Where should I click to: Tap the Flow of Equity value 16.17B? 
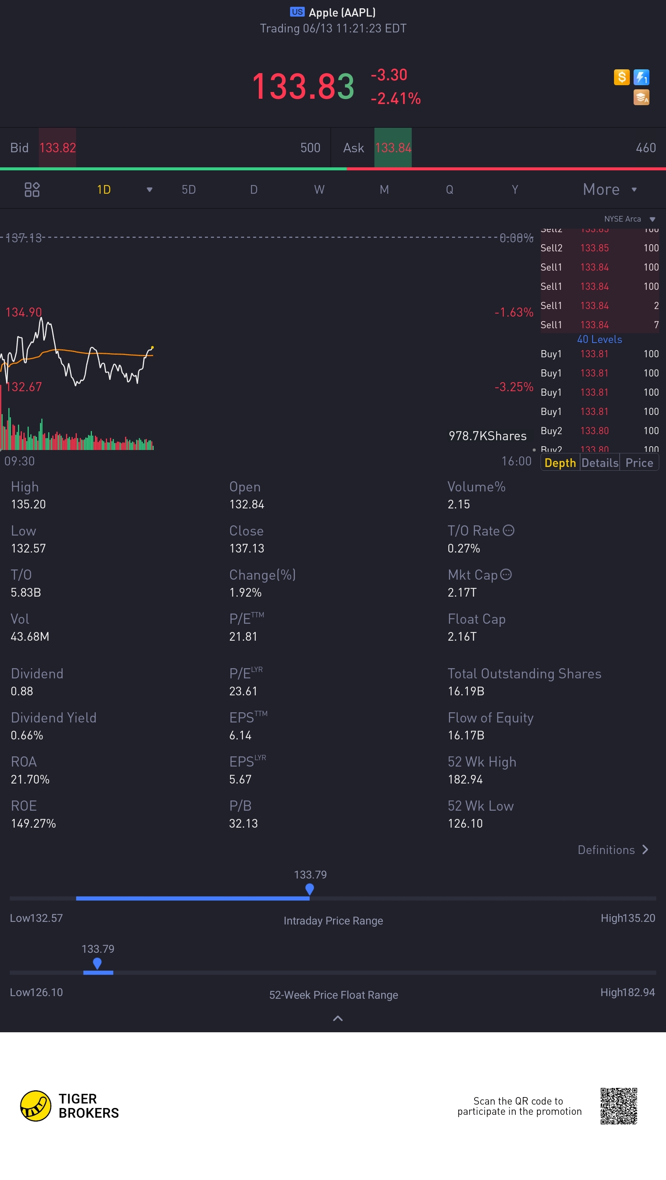click(466, 735)
